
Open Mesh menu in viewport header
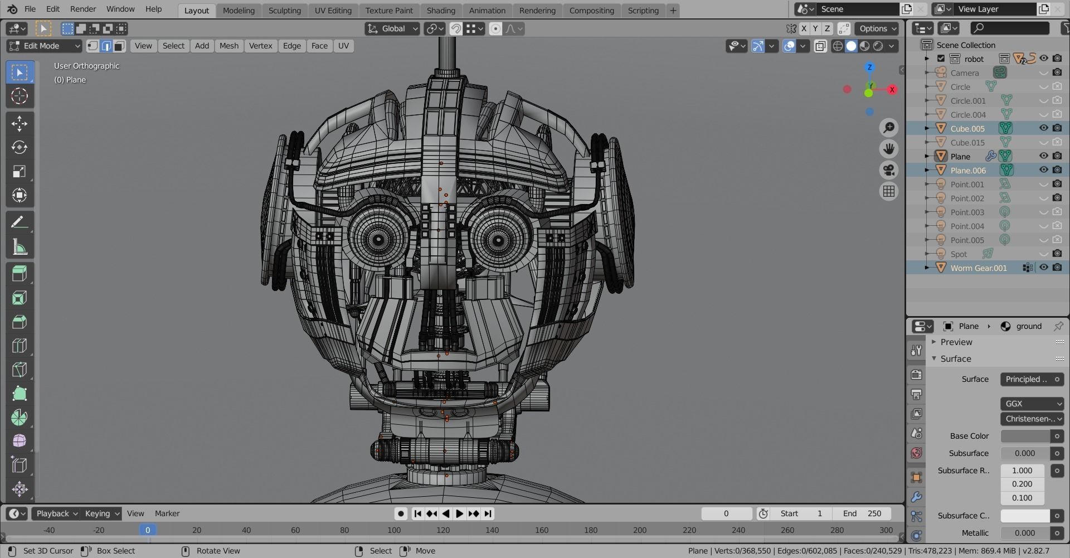point(228,46)
